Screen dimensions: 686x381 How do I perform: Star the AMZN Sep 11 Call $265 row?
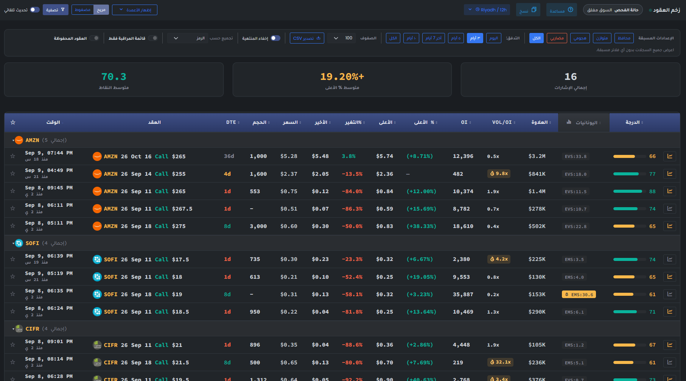pyautogui.click(x=13, y=191)
